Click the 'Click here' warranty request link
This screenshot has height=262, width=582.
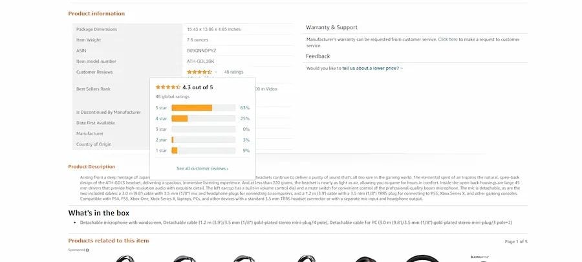pyautogui.click(x=447, y=39)
